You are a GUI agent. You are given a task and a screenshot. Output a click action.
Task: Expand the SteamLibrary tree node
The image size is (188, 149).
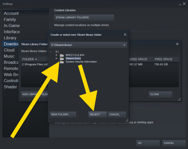tap(56, 58)
